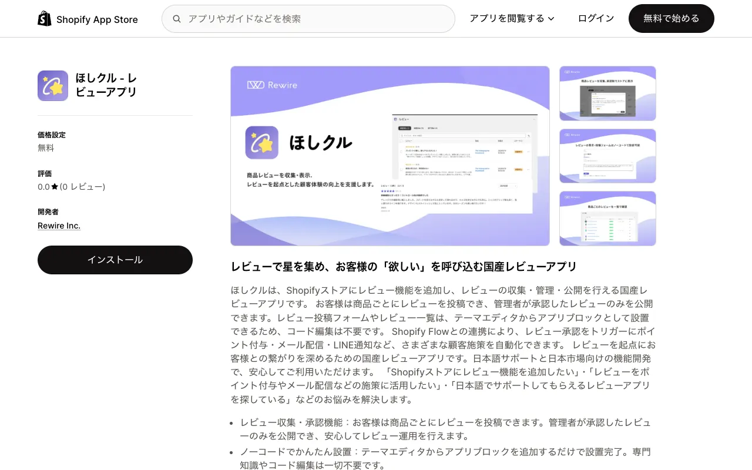Click the (0 レビュー) review count text
Image resolution: width=752 pixels, height=470 pixels.
(83, 187)
